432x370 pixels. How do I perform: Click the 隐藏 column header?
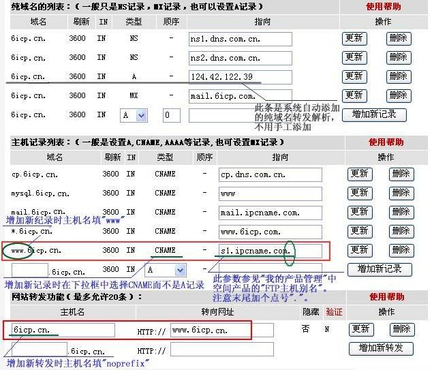click(x=311, y=312)
